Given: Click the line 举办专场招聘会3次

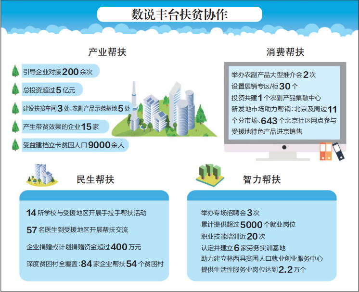Looking at the screenshot, I should click(230, 213).
